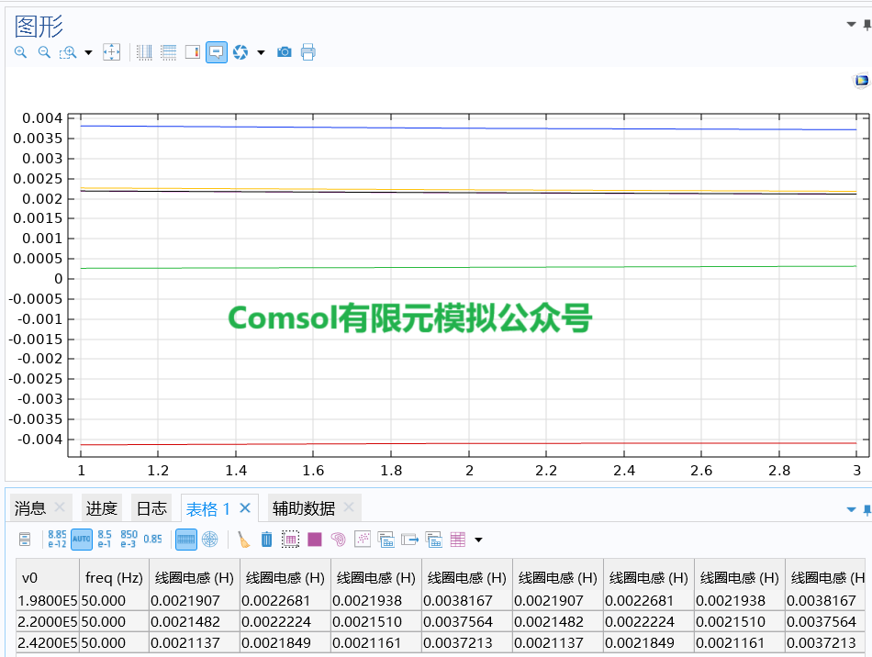Click the snapshot shutter icon
The height and width of the screenshot is (657, 872).
click(x=240, y=52)
